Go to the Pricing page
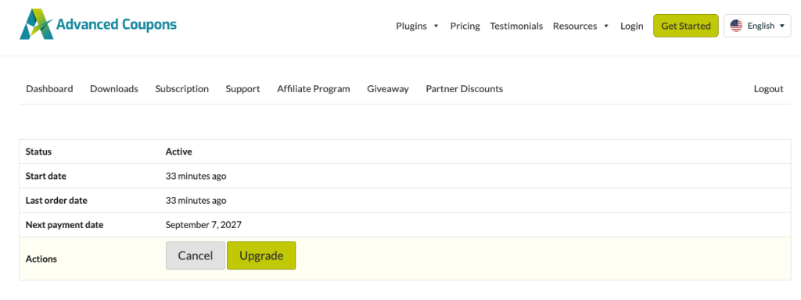The width and height of the screenshot is (801, 300). [465, 26]
